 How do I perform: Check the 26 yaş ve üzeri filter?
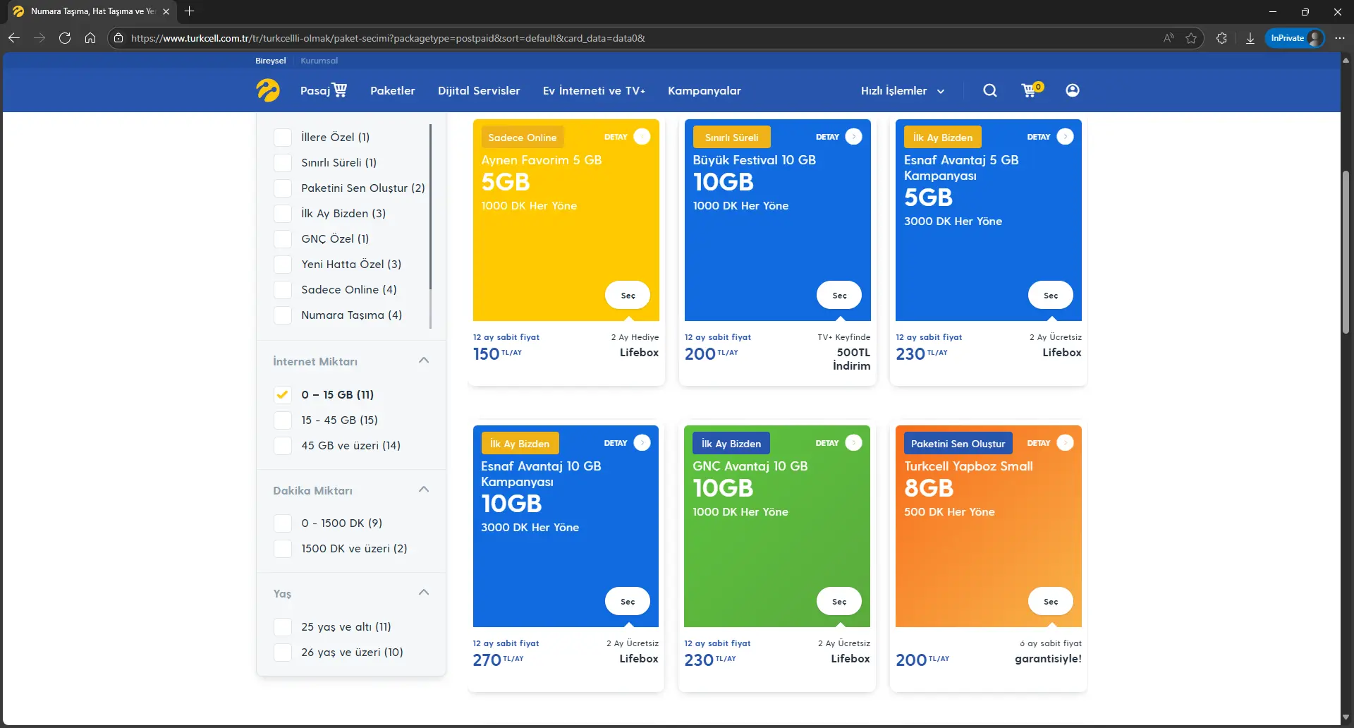283,653
